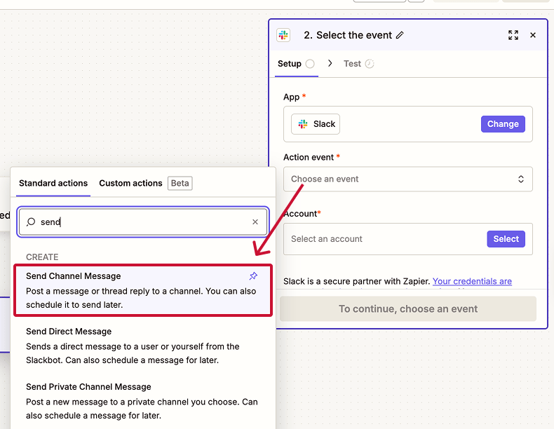
Task: Edit the step name with the pencil icon
Action: (x=400, y=35)
